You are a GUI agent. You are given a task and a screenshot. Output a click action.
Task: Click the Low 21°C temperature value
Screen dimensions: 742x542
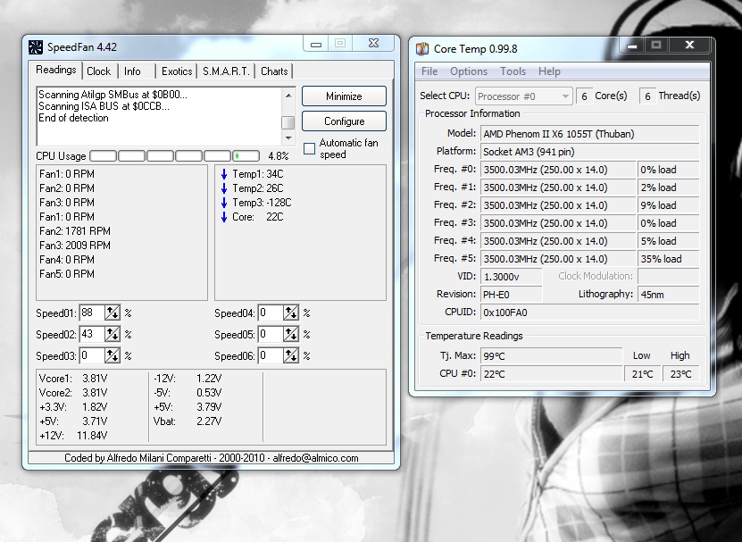pos(642,374)
